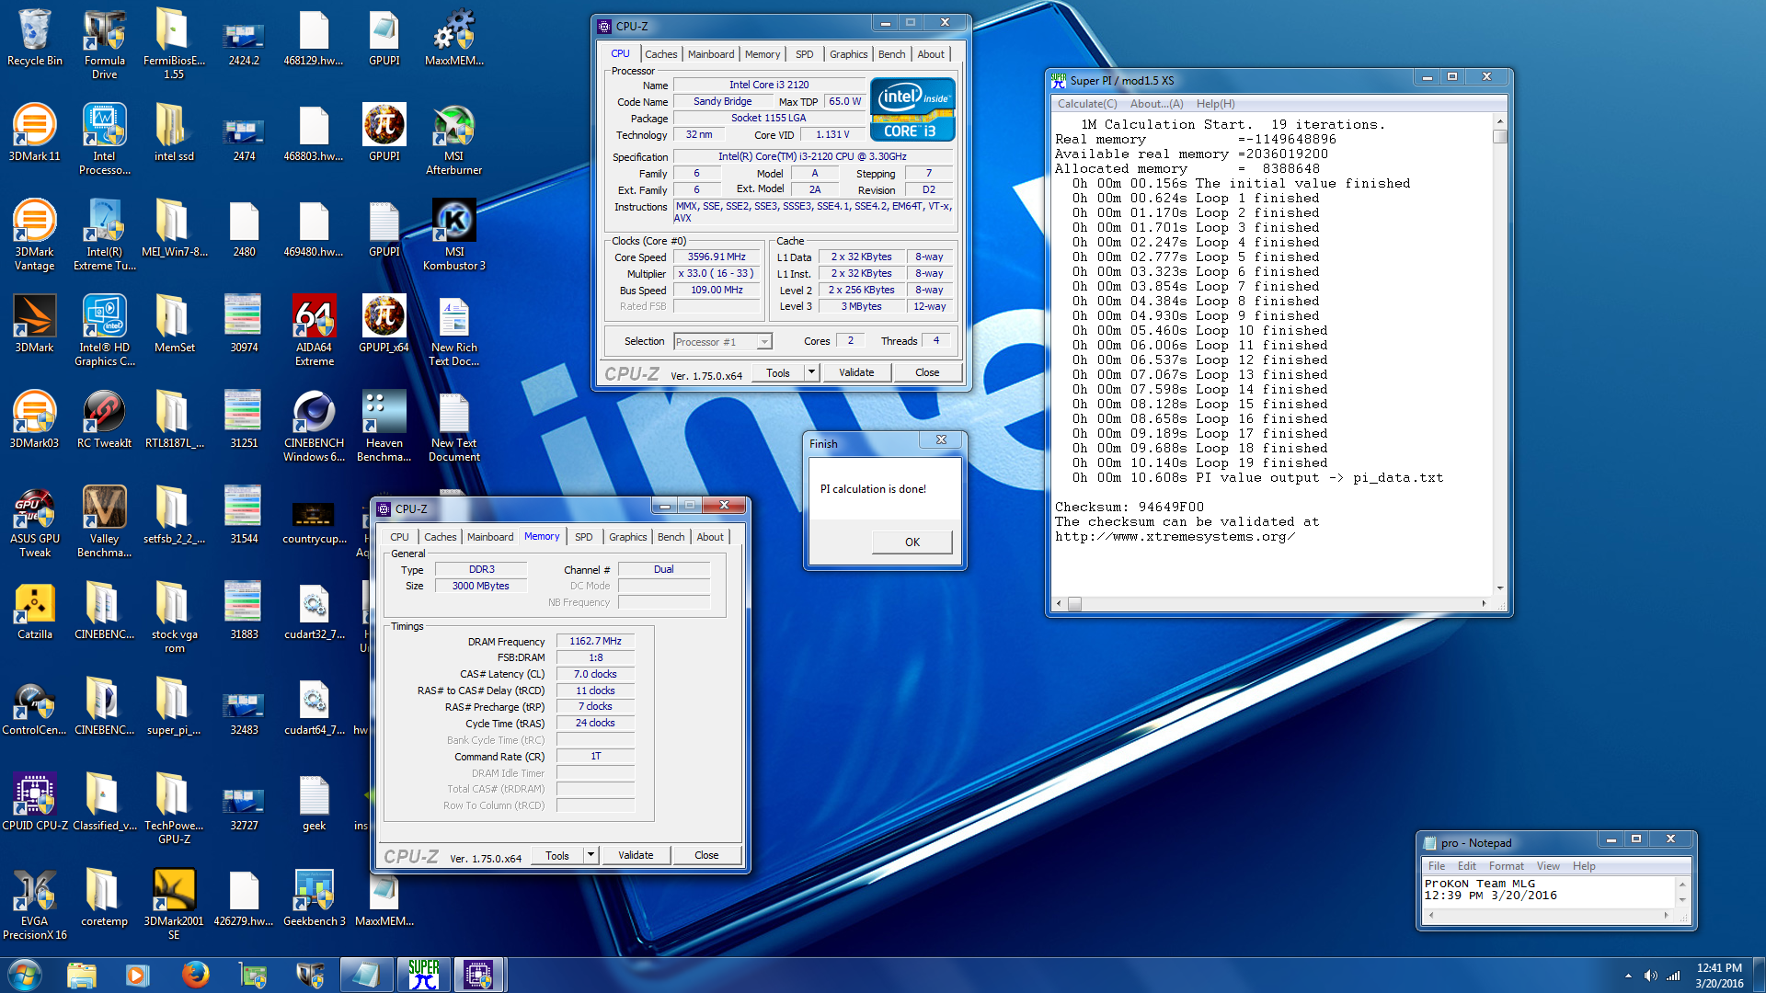Open About tab in lower CPU-Z window
The width and height of the screenshot is (1766, 993).
tap(709, 537)
